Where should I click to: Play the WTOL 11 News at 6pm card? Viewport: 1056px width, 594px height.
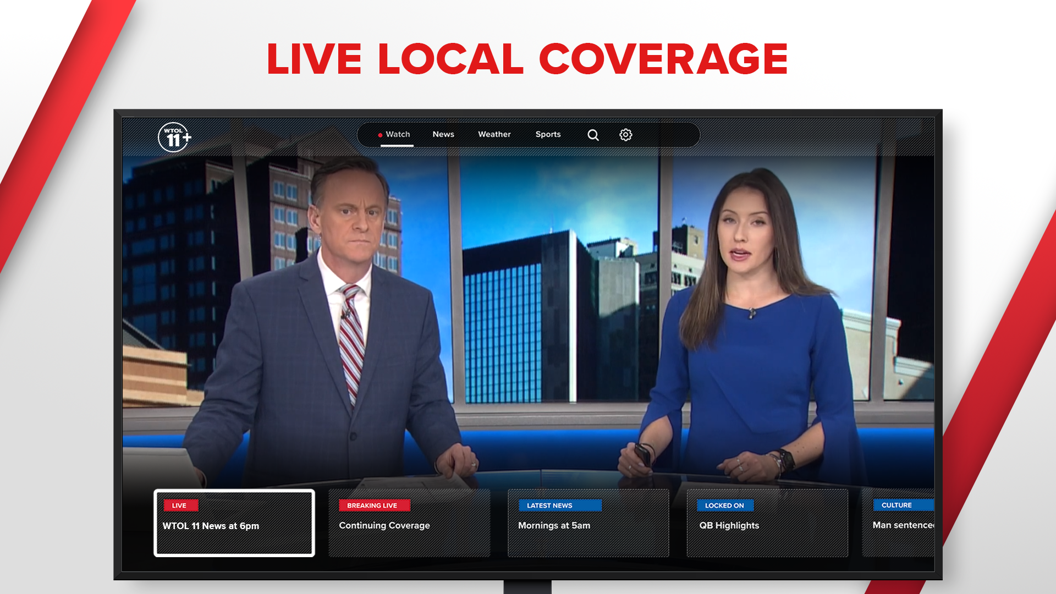click(x=234, y=522)
